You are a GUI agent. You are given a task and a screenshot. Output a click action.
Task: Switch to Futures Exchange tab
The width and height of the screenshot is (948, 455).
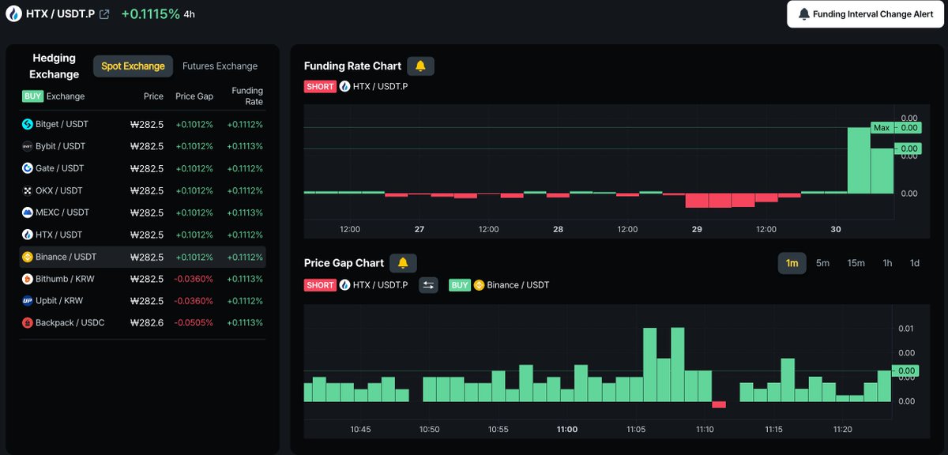(x=220, y=66)
